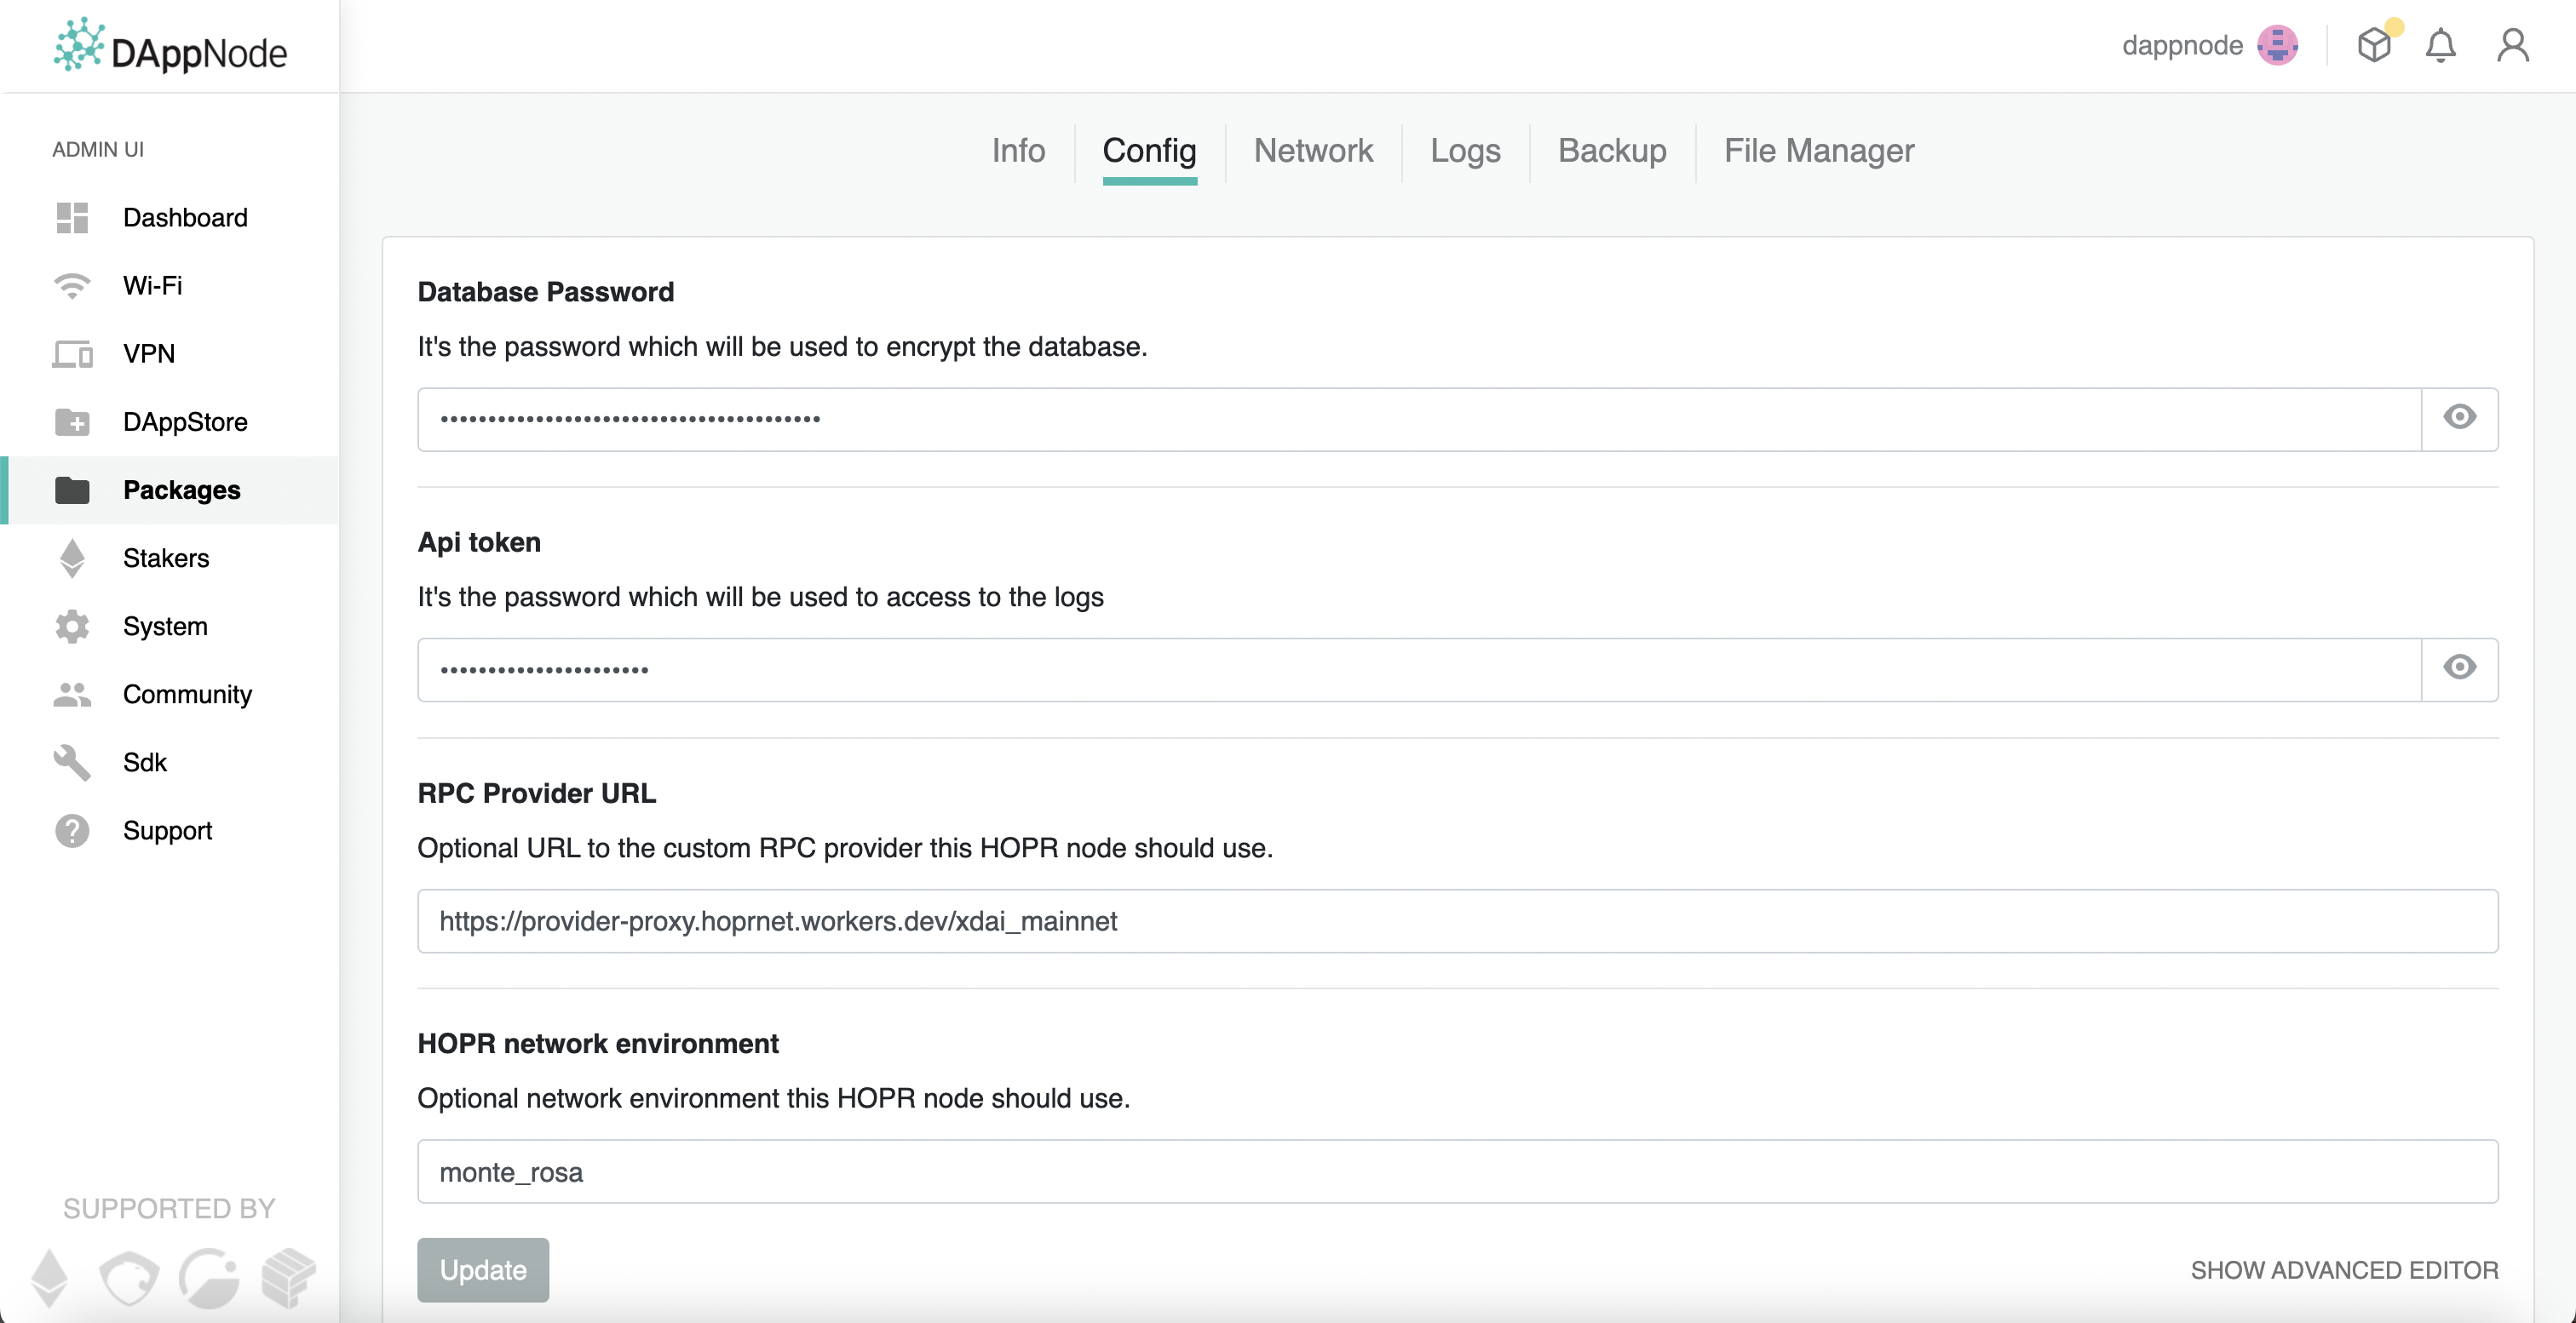This screenshot has width=2576, height=1323.
Task: Click the notifications bell icon
Action: pos(2442,46)
